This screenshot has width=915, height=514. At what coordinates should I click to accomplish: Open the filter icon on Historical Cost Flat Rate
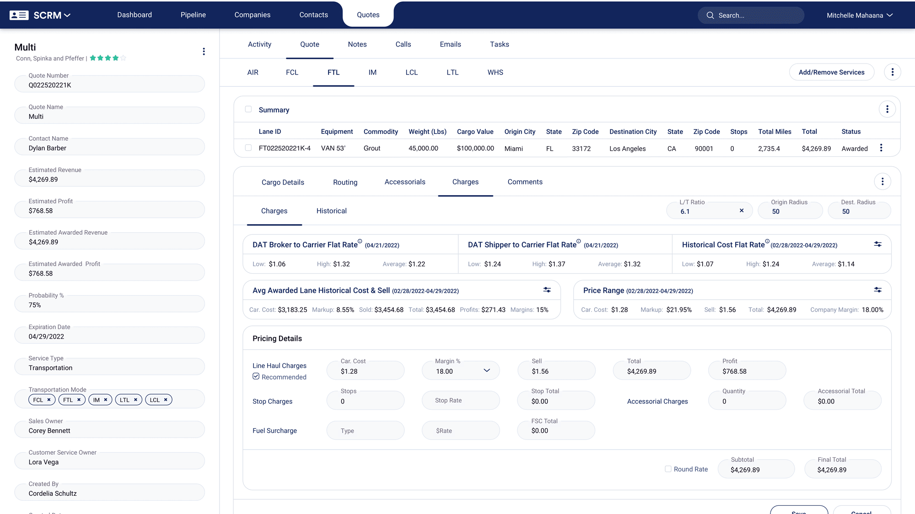click(878, 244)
